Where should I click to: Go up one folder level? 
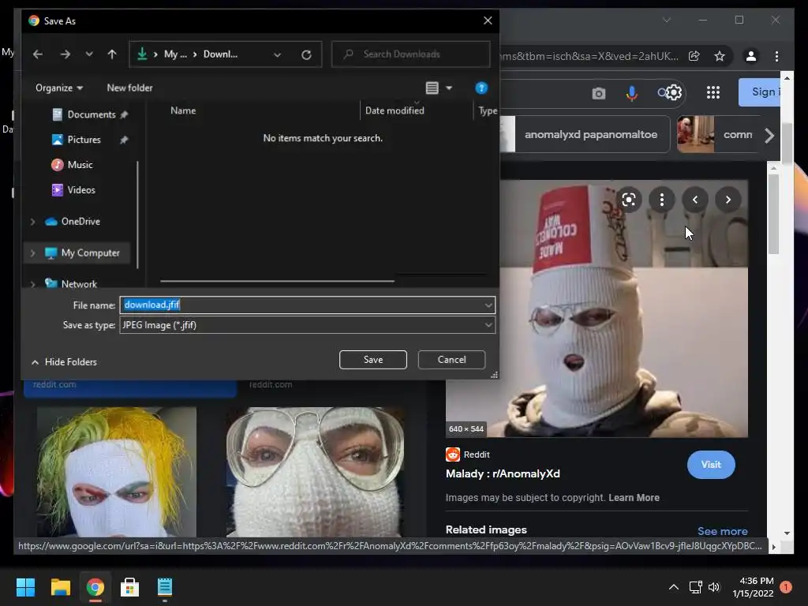point(112,54)
